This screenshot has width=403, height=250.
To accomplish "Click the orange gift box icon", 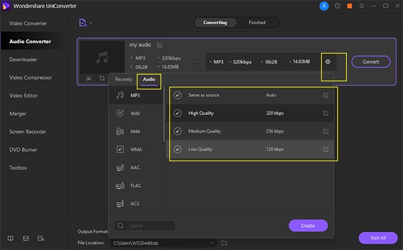I will 349,5.
